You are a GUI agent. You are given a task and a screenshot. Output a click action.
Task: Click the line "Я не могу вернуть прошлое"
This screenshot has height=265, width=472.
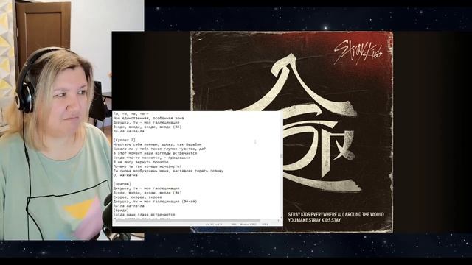[x=141, y=162]
